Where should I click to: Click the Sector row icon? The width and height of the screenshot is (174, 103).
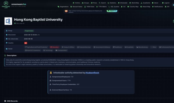(7, 49)
